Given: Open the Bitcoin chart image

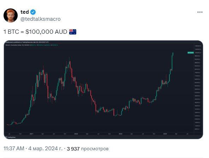Looking at the screenshot, I should click(x=103, y=90).
